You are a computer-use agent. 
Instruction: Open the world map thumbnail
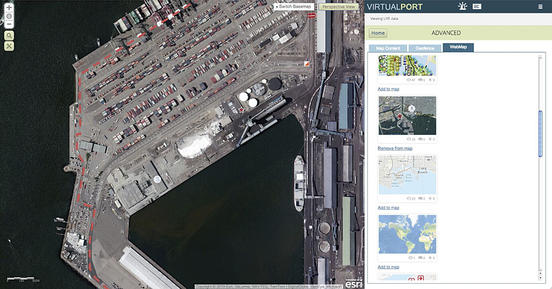point(408,235)
